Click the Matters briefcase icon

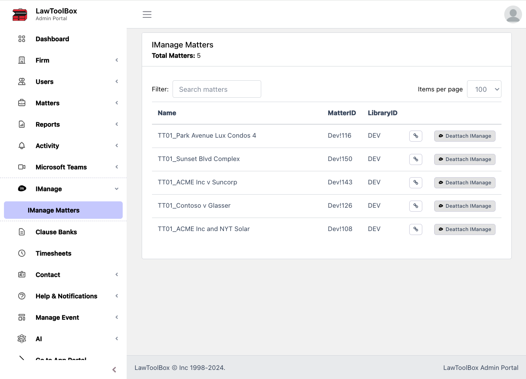pos(22,103)
